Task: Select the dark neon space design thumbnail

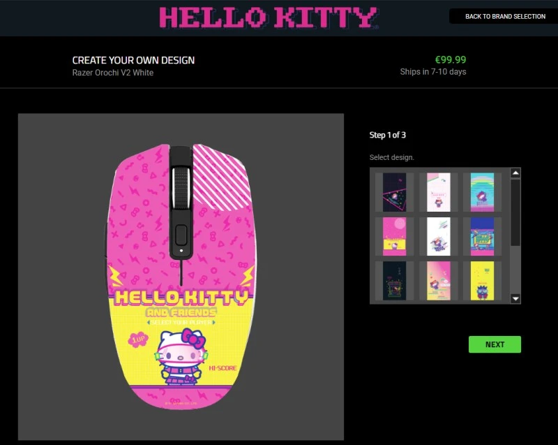Action: (x=394, y=191)
